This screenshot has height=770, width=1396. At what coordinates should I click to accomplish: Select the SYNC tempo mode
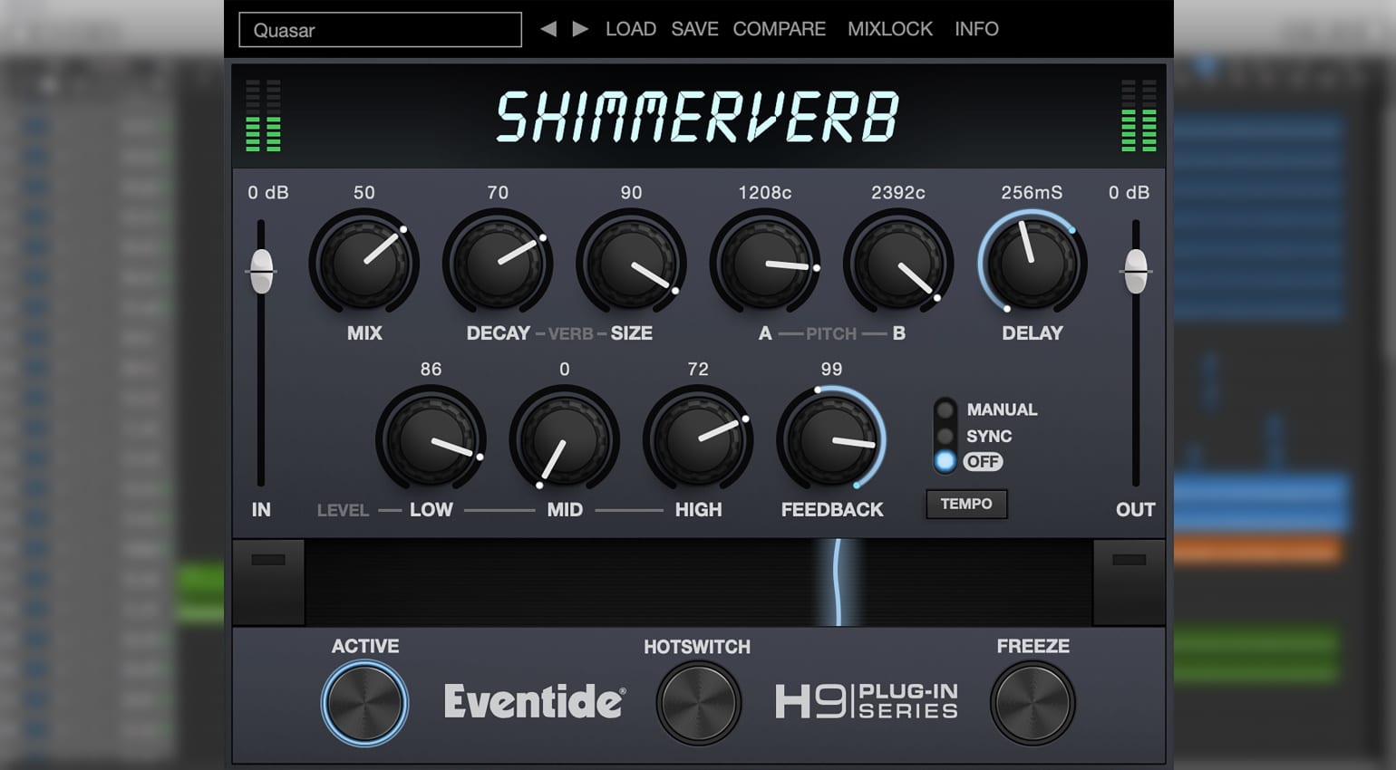945,436
